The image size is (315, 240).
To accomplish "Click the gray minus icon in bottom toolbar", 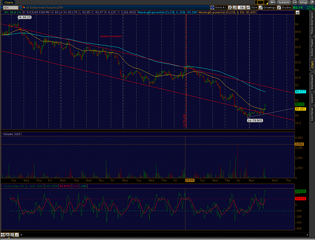I will coord(12,234).
